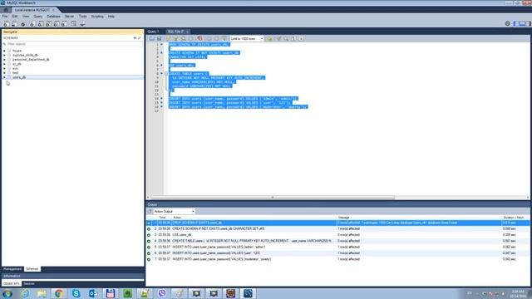The height and width of the screenshot is (299, 532).
Task: Toggle the output panel visibility
Action: click(x=522, y=24)
